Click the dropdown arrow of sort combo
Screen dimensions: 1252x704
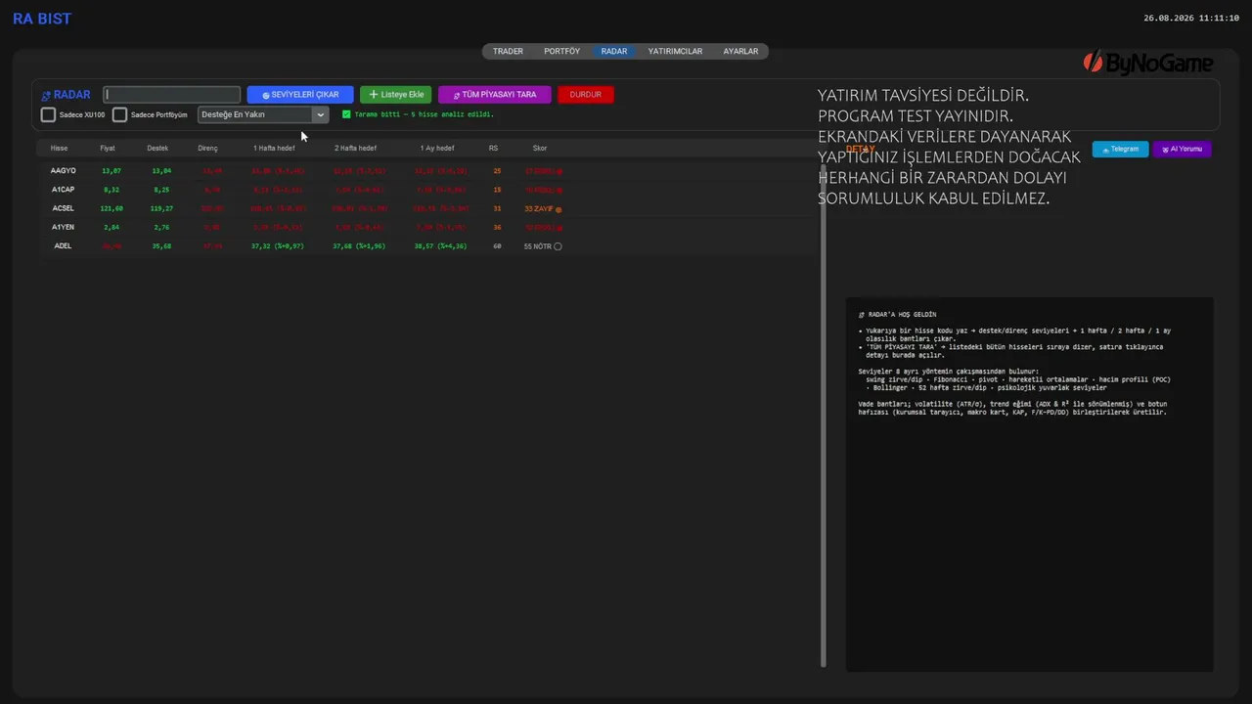(x=320, y=114)
